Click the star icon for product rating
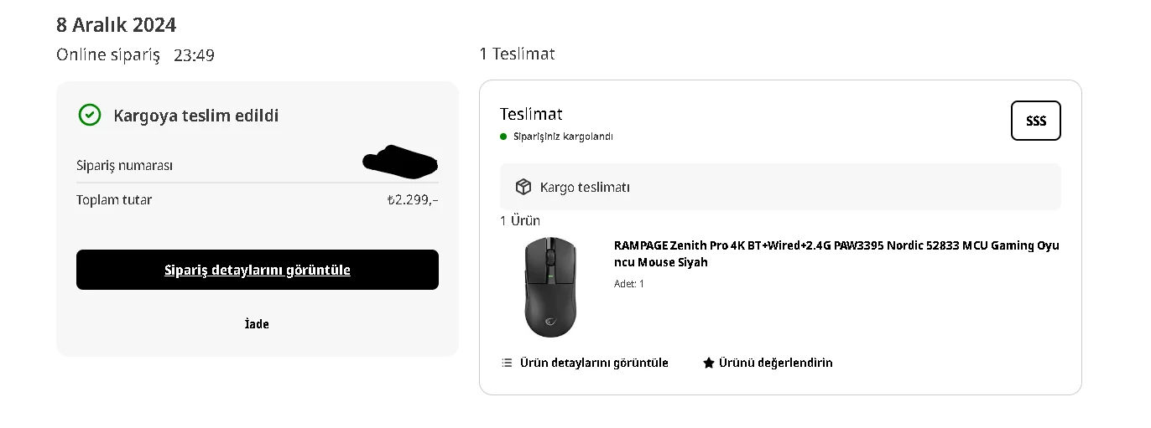Screen dimensions: 1151x428 pyautogui.click(x=709, y=363)
